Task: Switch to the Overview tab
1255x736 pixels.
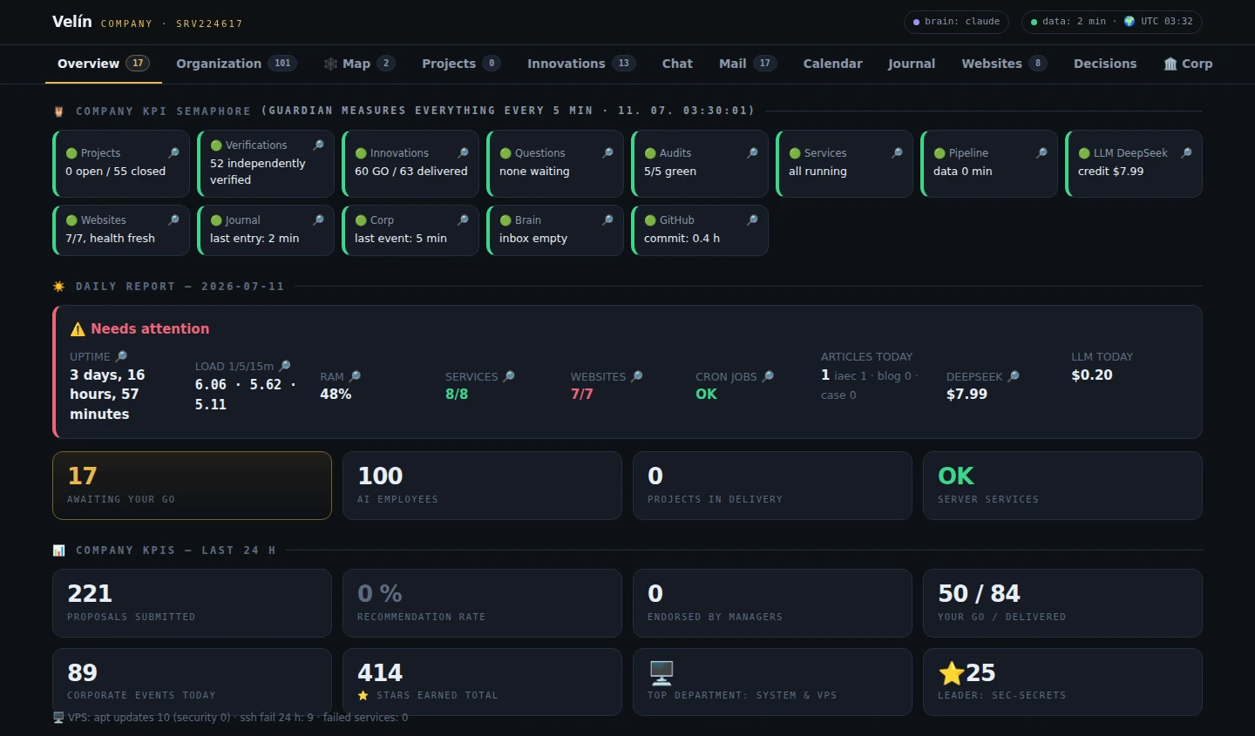Action: (x=104, y=64)
